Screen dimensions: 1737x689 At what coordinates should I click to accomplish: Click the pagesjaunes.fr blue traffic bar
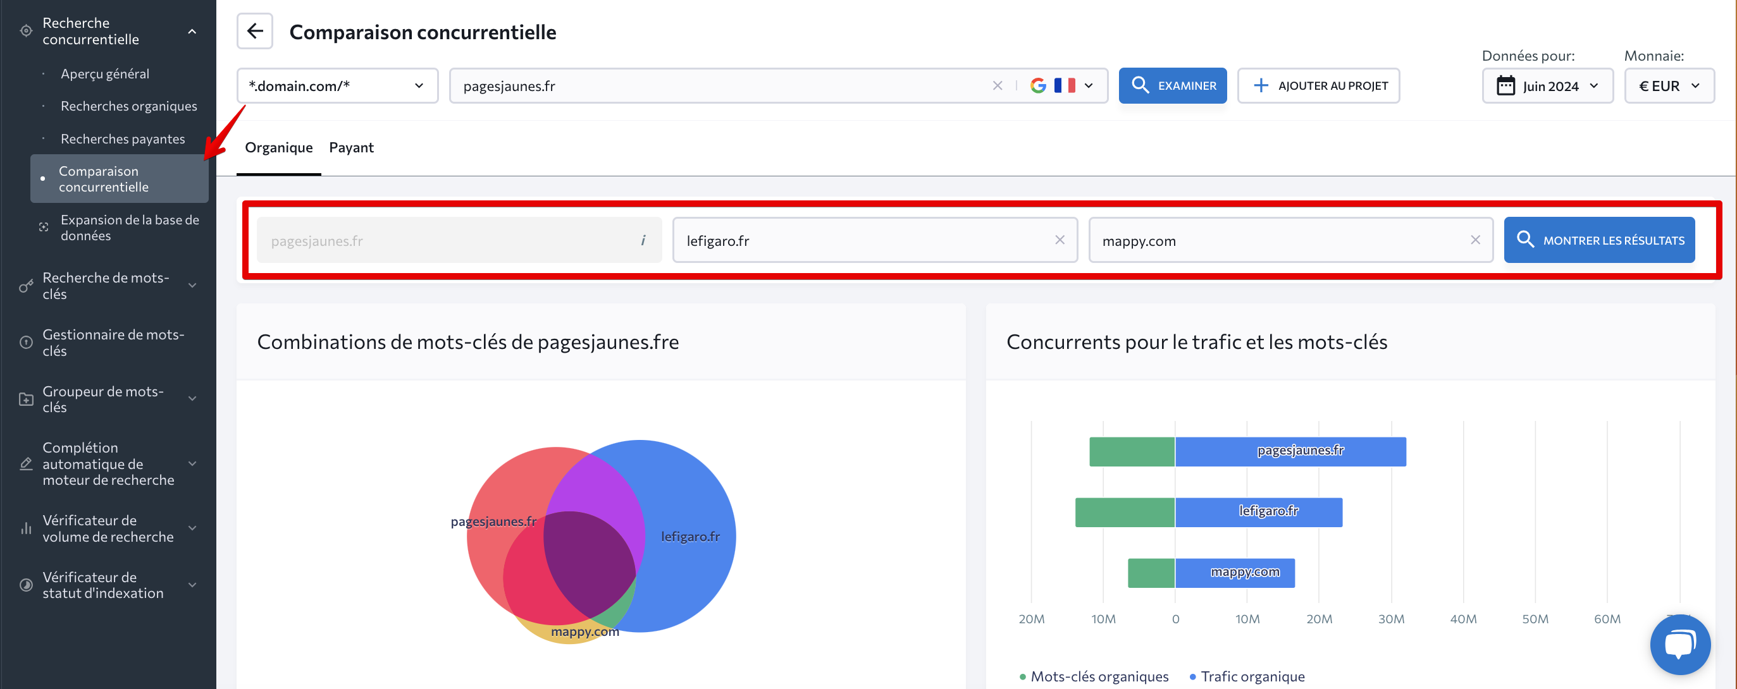click(x=1290, y=451)
